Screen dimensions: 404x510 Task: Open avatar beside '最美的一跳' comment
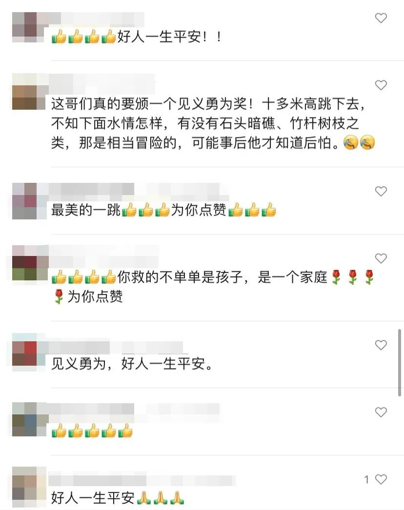click(29, 201)
